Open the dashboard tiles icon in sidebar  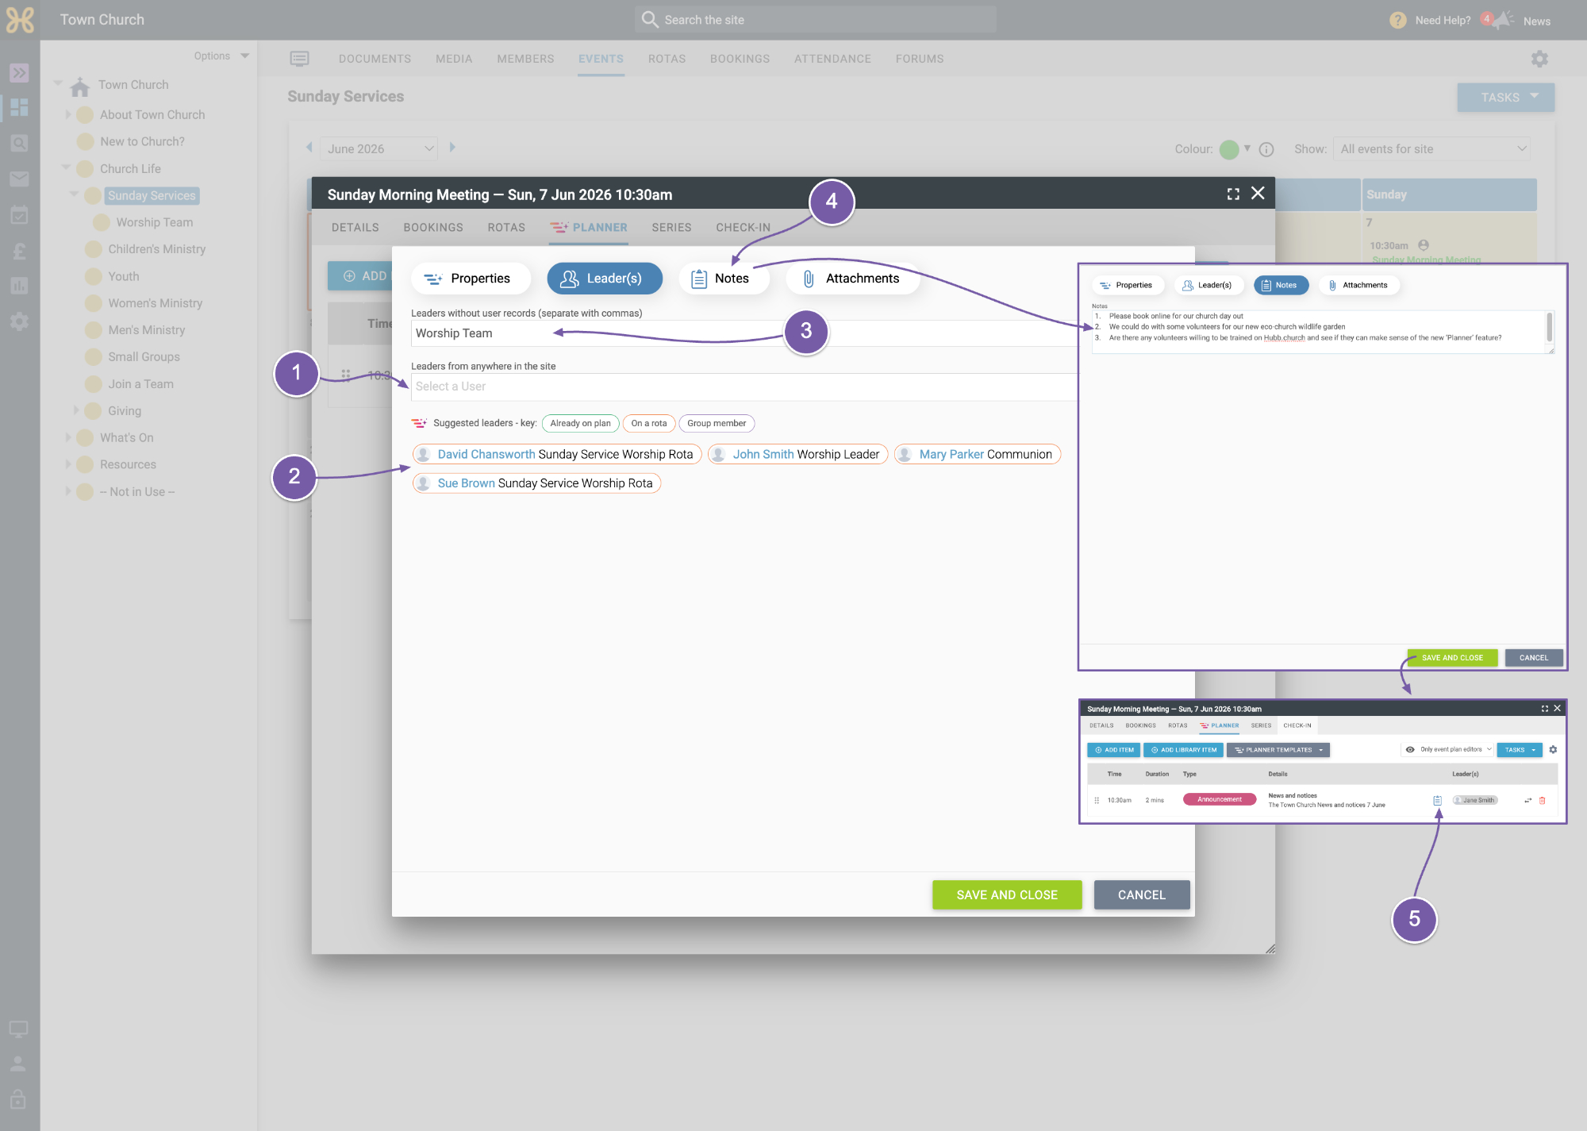pos(19,107)
